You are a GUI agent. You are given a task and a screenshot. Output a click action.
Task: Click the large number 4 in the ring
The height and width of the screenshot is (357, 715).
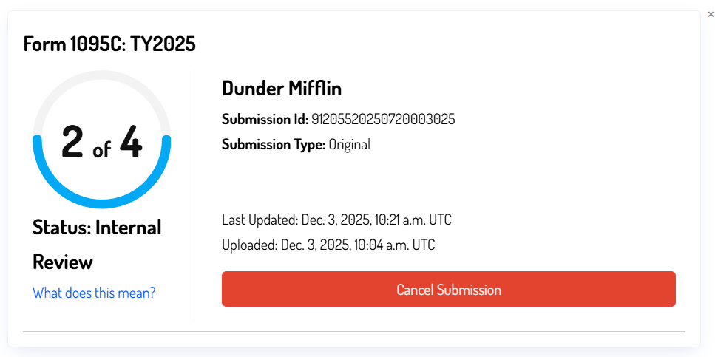(131, 142)
